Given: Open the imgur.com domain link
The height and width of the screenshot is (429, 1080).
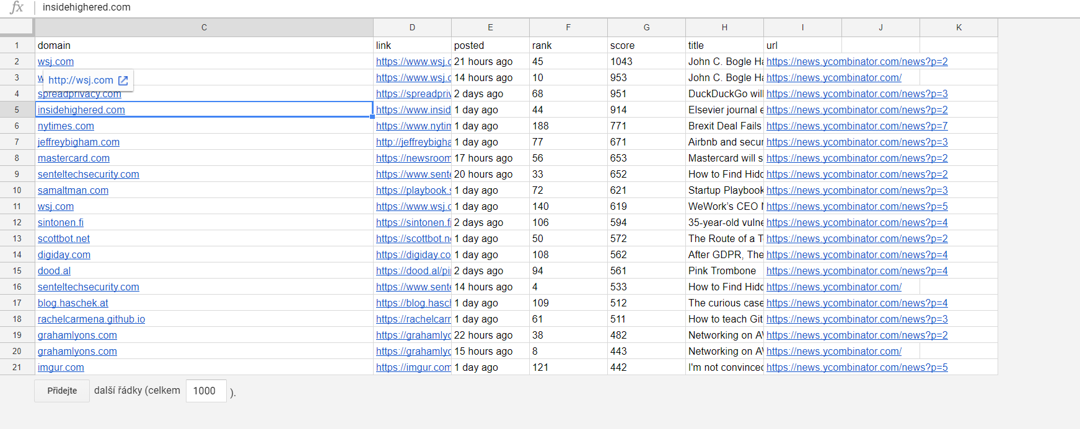Looking at the screenshot, I should coord(61,367).
